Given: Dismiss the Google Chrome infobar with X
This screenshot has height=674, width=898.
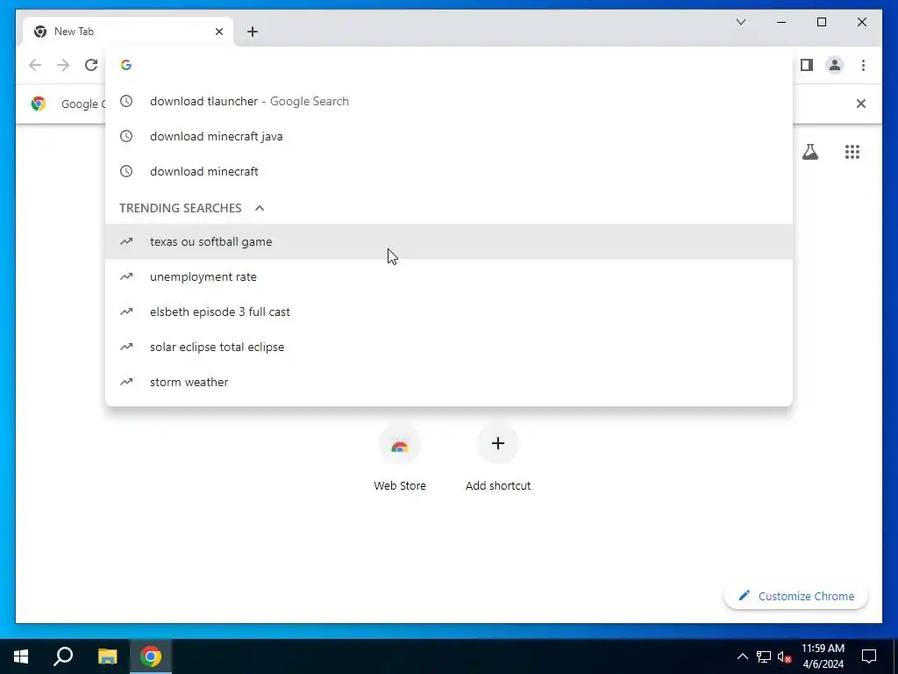Looking at the screenshot, I should [861, 104].
